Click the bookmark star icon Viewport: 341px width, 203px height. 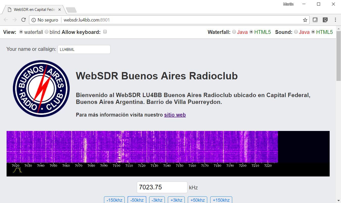[x=305, y=20]
